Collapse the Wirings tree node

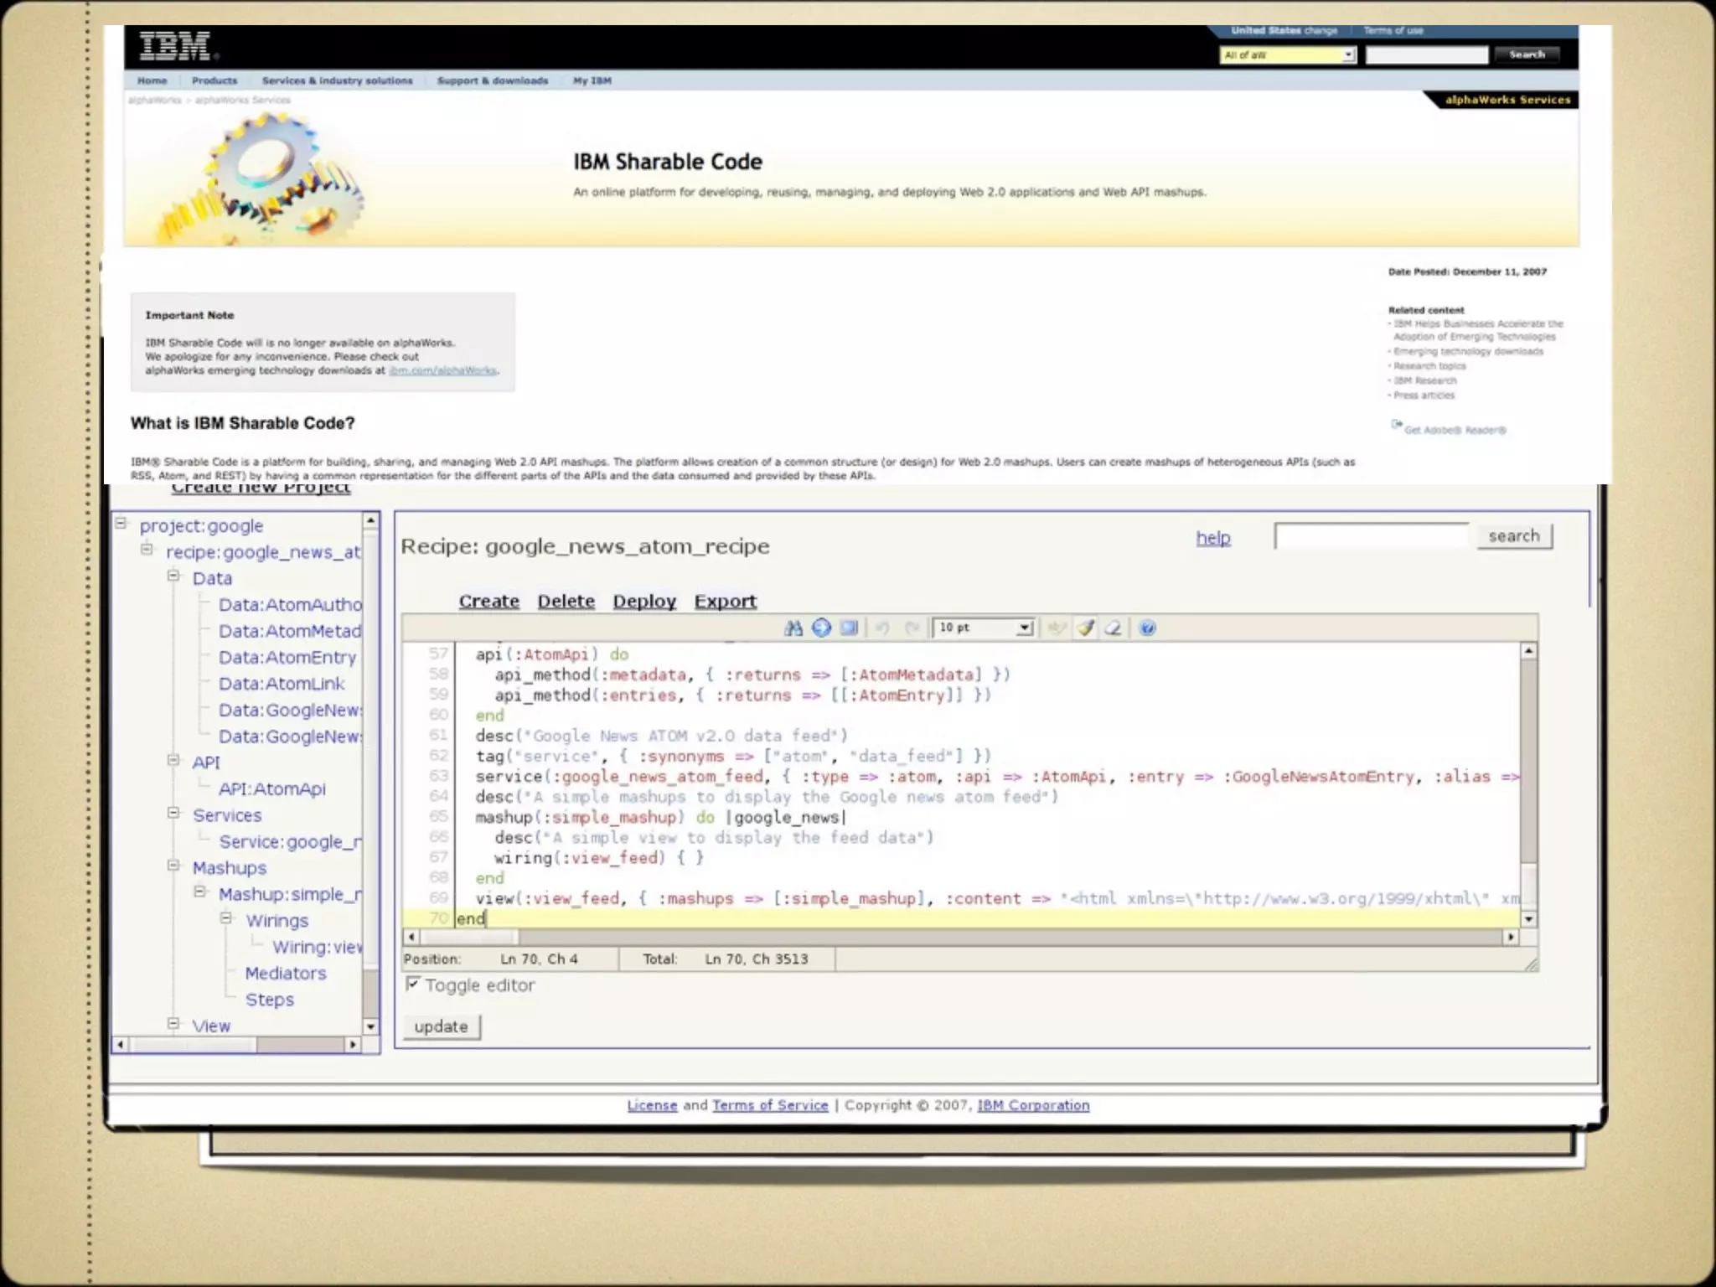pos(226,918)
